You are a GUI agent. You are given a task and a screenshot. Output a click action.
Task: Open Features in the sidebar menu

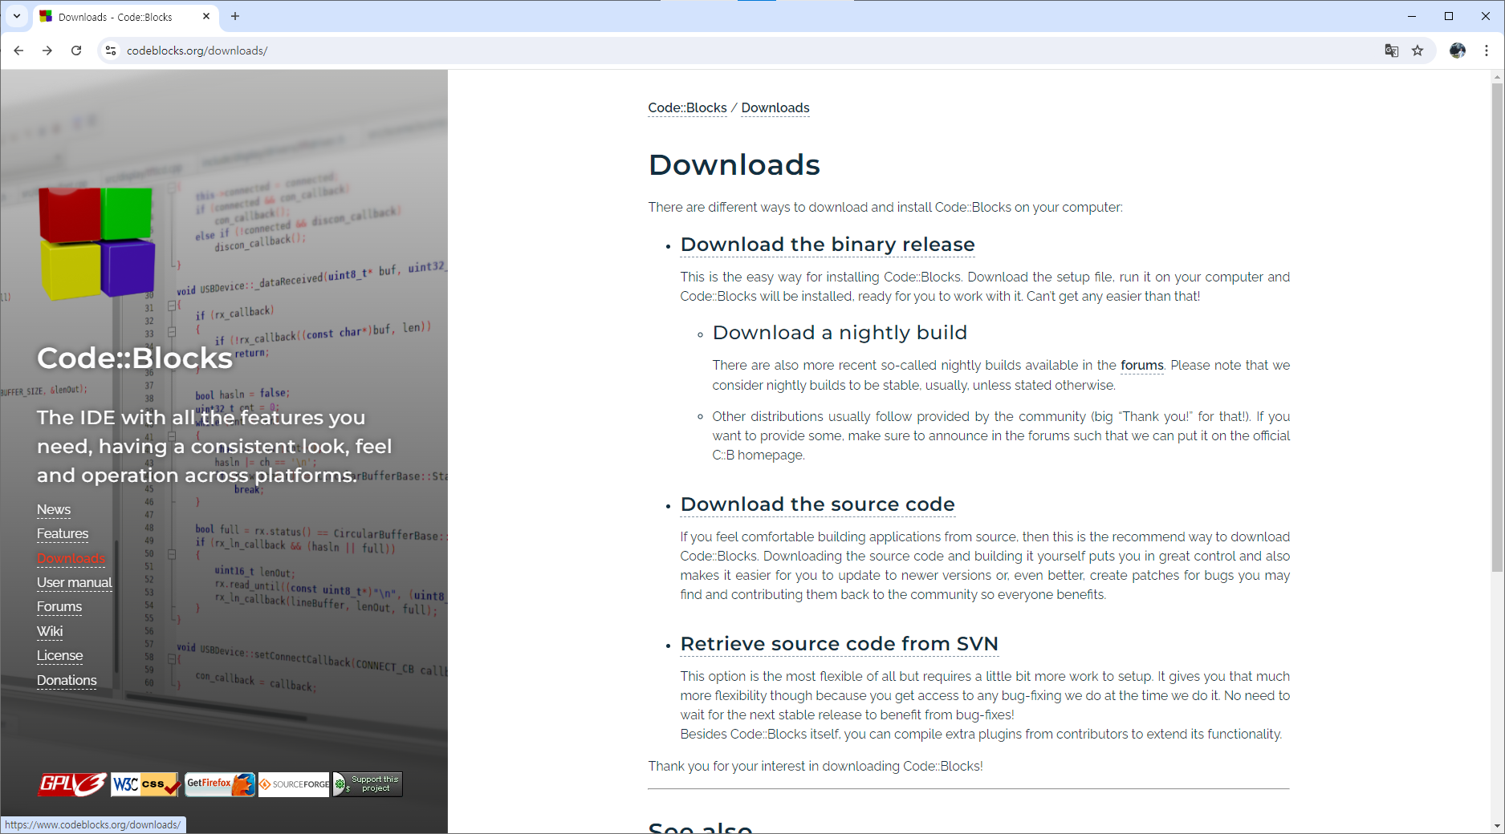click(63, 534)
